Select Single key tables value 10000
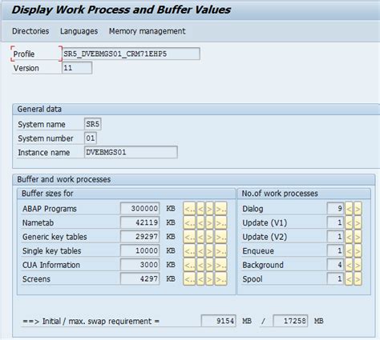 coord(140,250)
